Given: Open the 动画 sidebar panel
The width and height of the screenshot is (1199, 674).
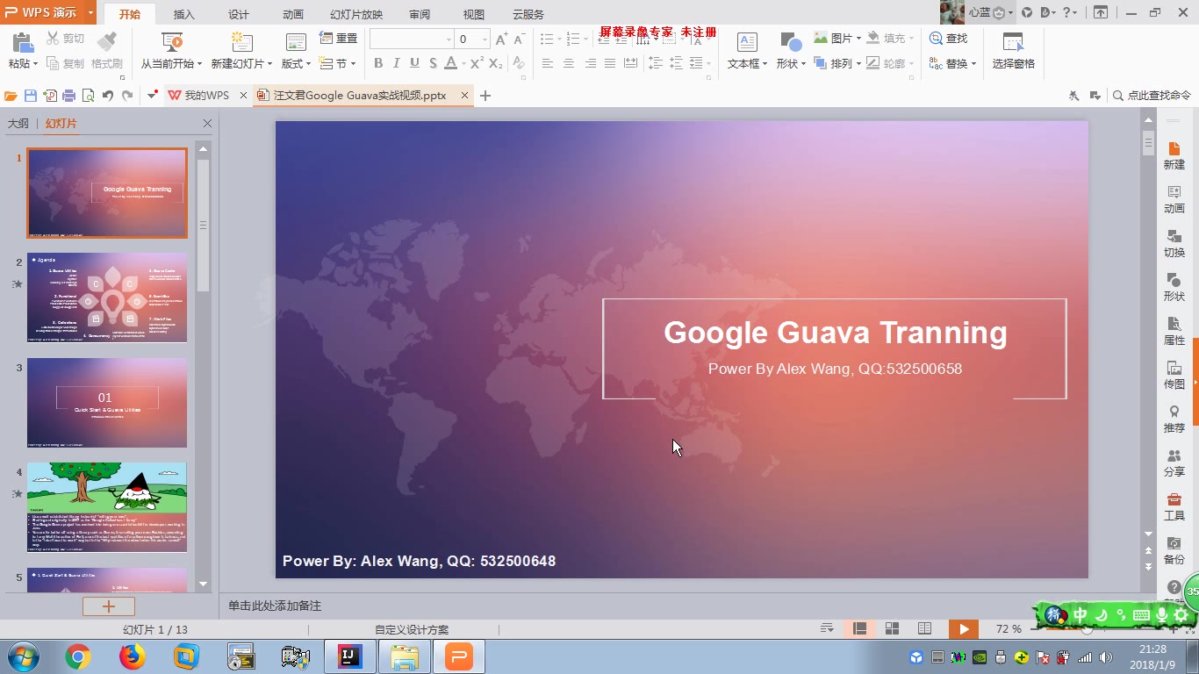Looking at the screenshot, I should tap(1174, 199).
